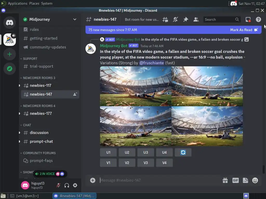Click the Midjourney Bot username in message
The height and width of the screenshot is (199, 266).
pyautogui.click(x=114, y=46)
